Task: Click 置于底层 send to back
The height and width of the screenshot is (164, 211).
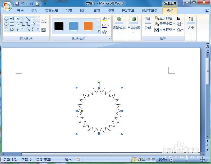Action: click(163, 24)
